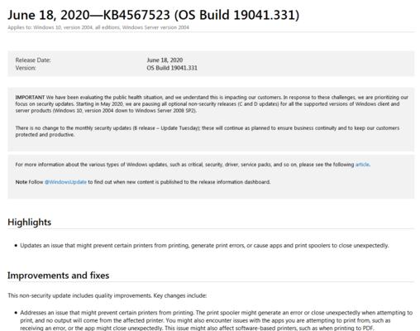Open the @WindowsUpdate Twitter link
This screenshot has width=420, height=331.
tap(65, 182)
